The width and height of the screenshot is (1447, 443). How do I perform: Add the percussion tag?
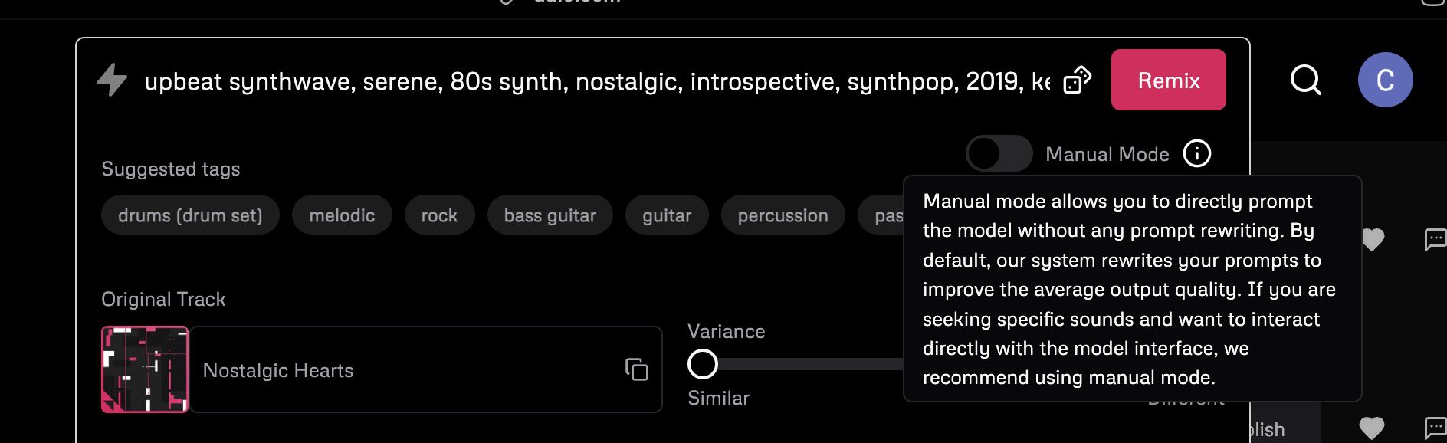click(x=783, y=215)
